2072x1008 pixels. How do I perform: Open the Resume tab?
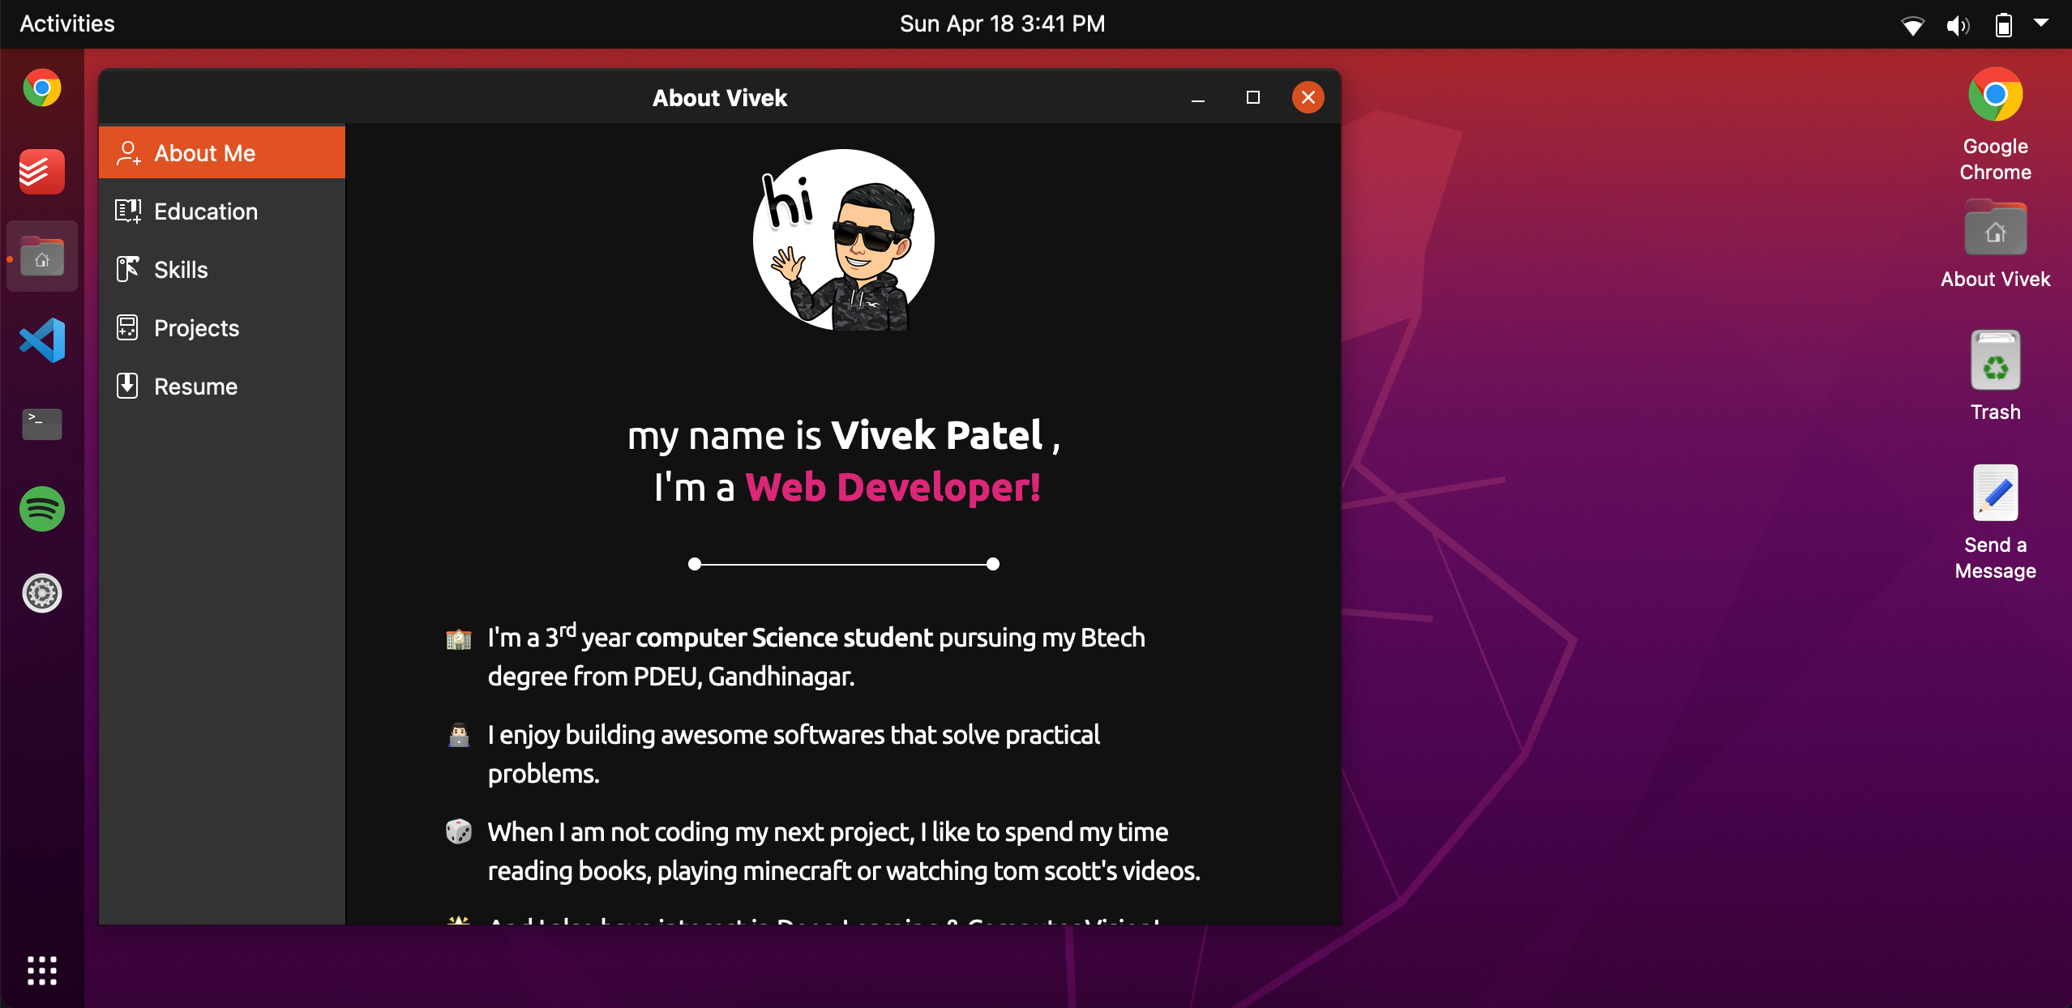coord(222,387)
